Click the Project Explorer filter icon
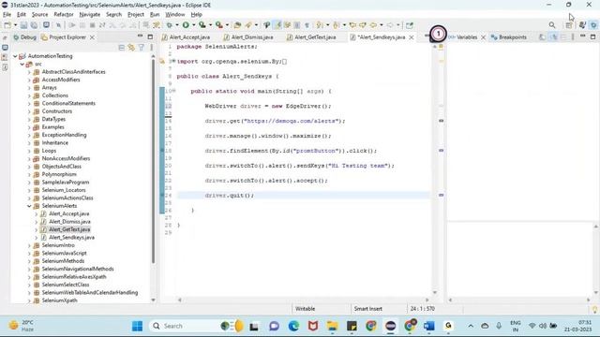This screenshot has width=600, height=337. (142, 48)
